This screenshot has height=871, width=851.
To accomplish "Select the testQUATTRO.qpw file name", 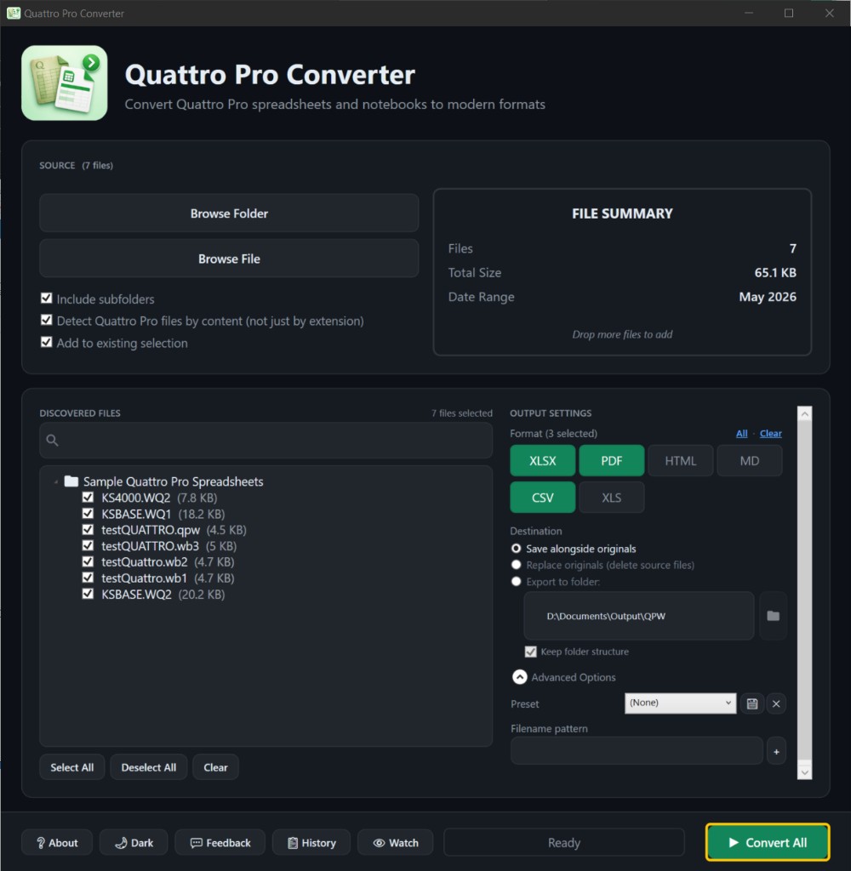I will click(x=151, y=530).
